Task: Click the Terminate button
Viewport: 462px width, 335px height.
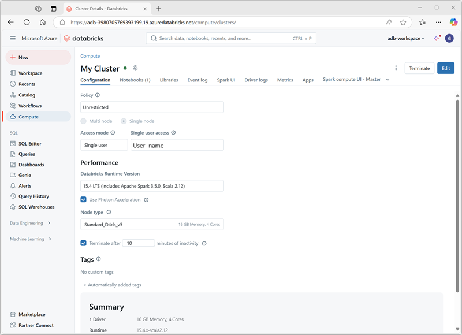Action: 419,68
